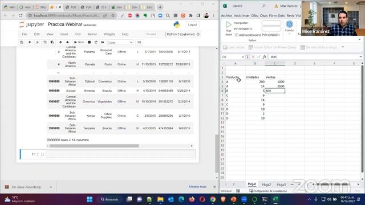Click the insert function fx icon
The image size is (365, 205).
[265, 57]
